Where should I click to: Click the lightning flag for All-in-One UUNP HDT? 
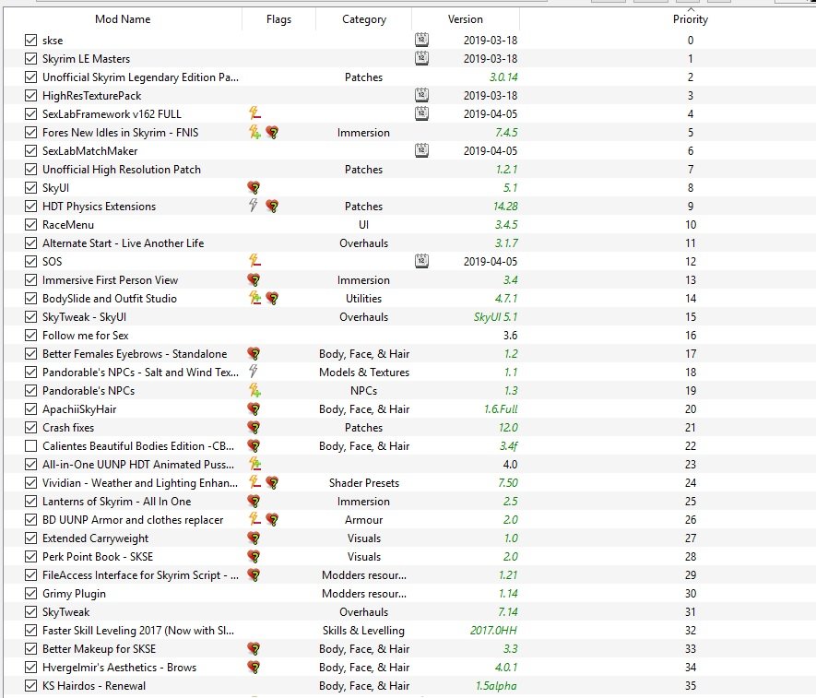coord(254,464)
